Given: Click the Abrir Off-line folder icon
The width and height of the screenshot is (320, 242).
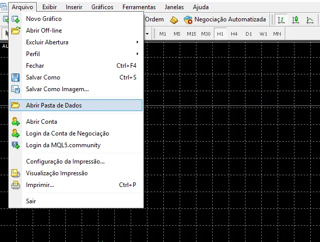Looking at the screenshot, I should point(15,31).
